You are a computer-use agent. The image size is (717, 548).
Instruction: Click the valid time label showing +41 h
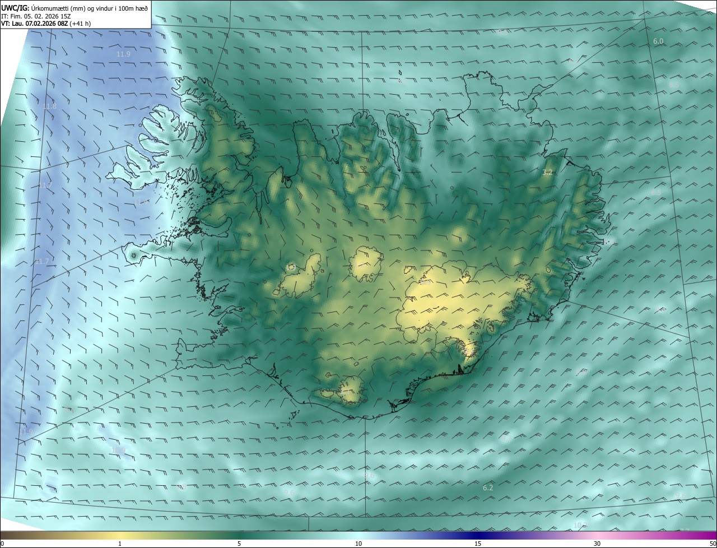[46, 24]
